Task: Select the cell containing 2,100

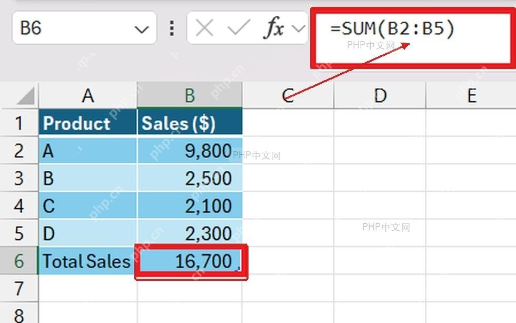Action: click(190, 206)
